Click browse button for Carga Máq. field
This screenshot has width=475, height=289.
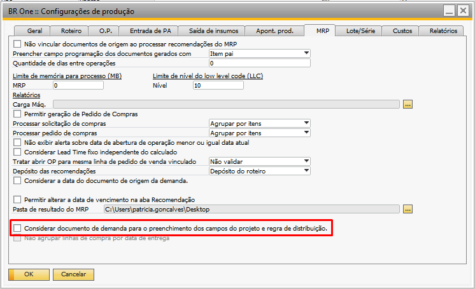coord(408,104)
